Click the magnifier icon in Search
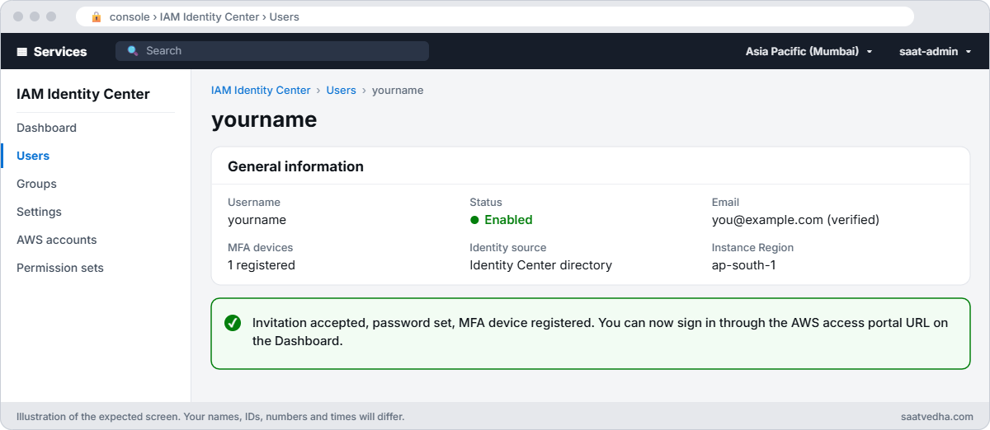 pos(132,51)
